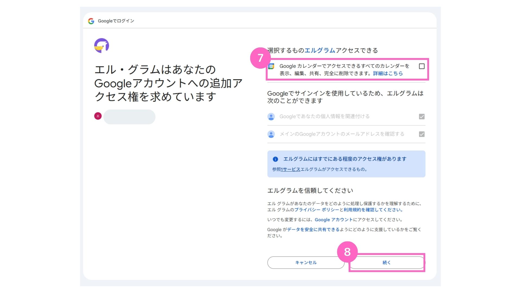
Task: Click the red account avatar icon
Action: click(x=98, y=116)
